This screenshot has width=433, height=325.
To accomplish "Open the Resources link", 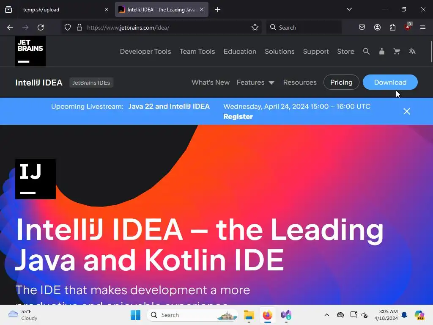I will 300,83.
